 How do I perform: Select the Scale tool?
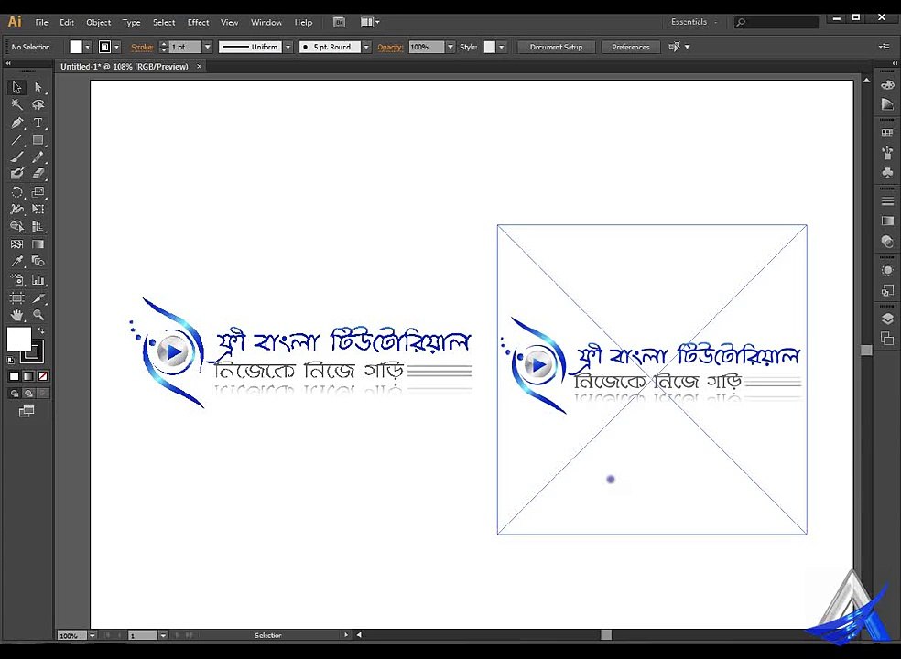click(x=38, y=192)
